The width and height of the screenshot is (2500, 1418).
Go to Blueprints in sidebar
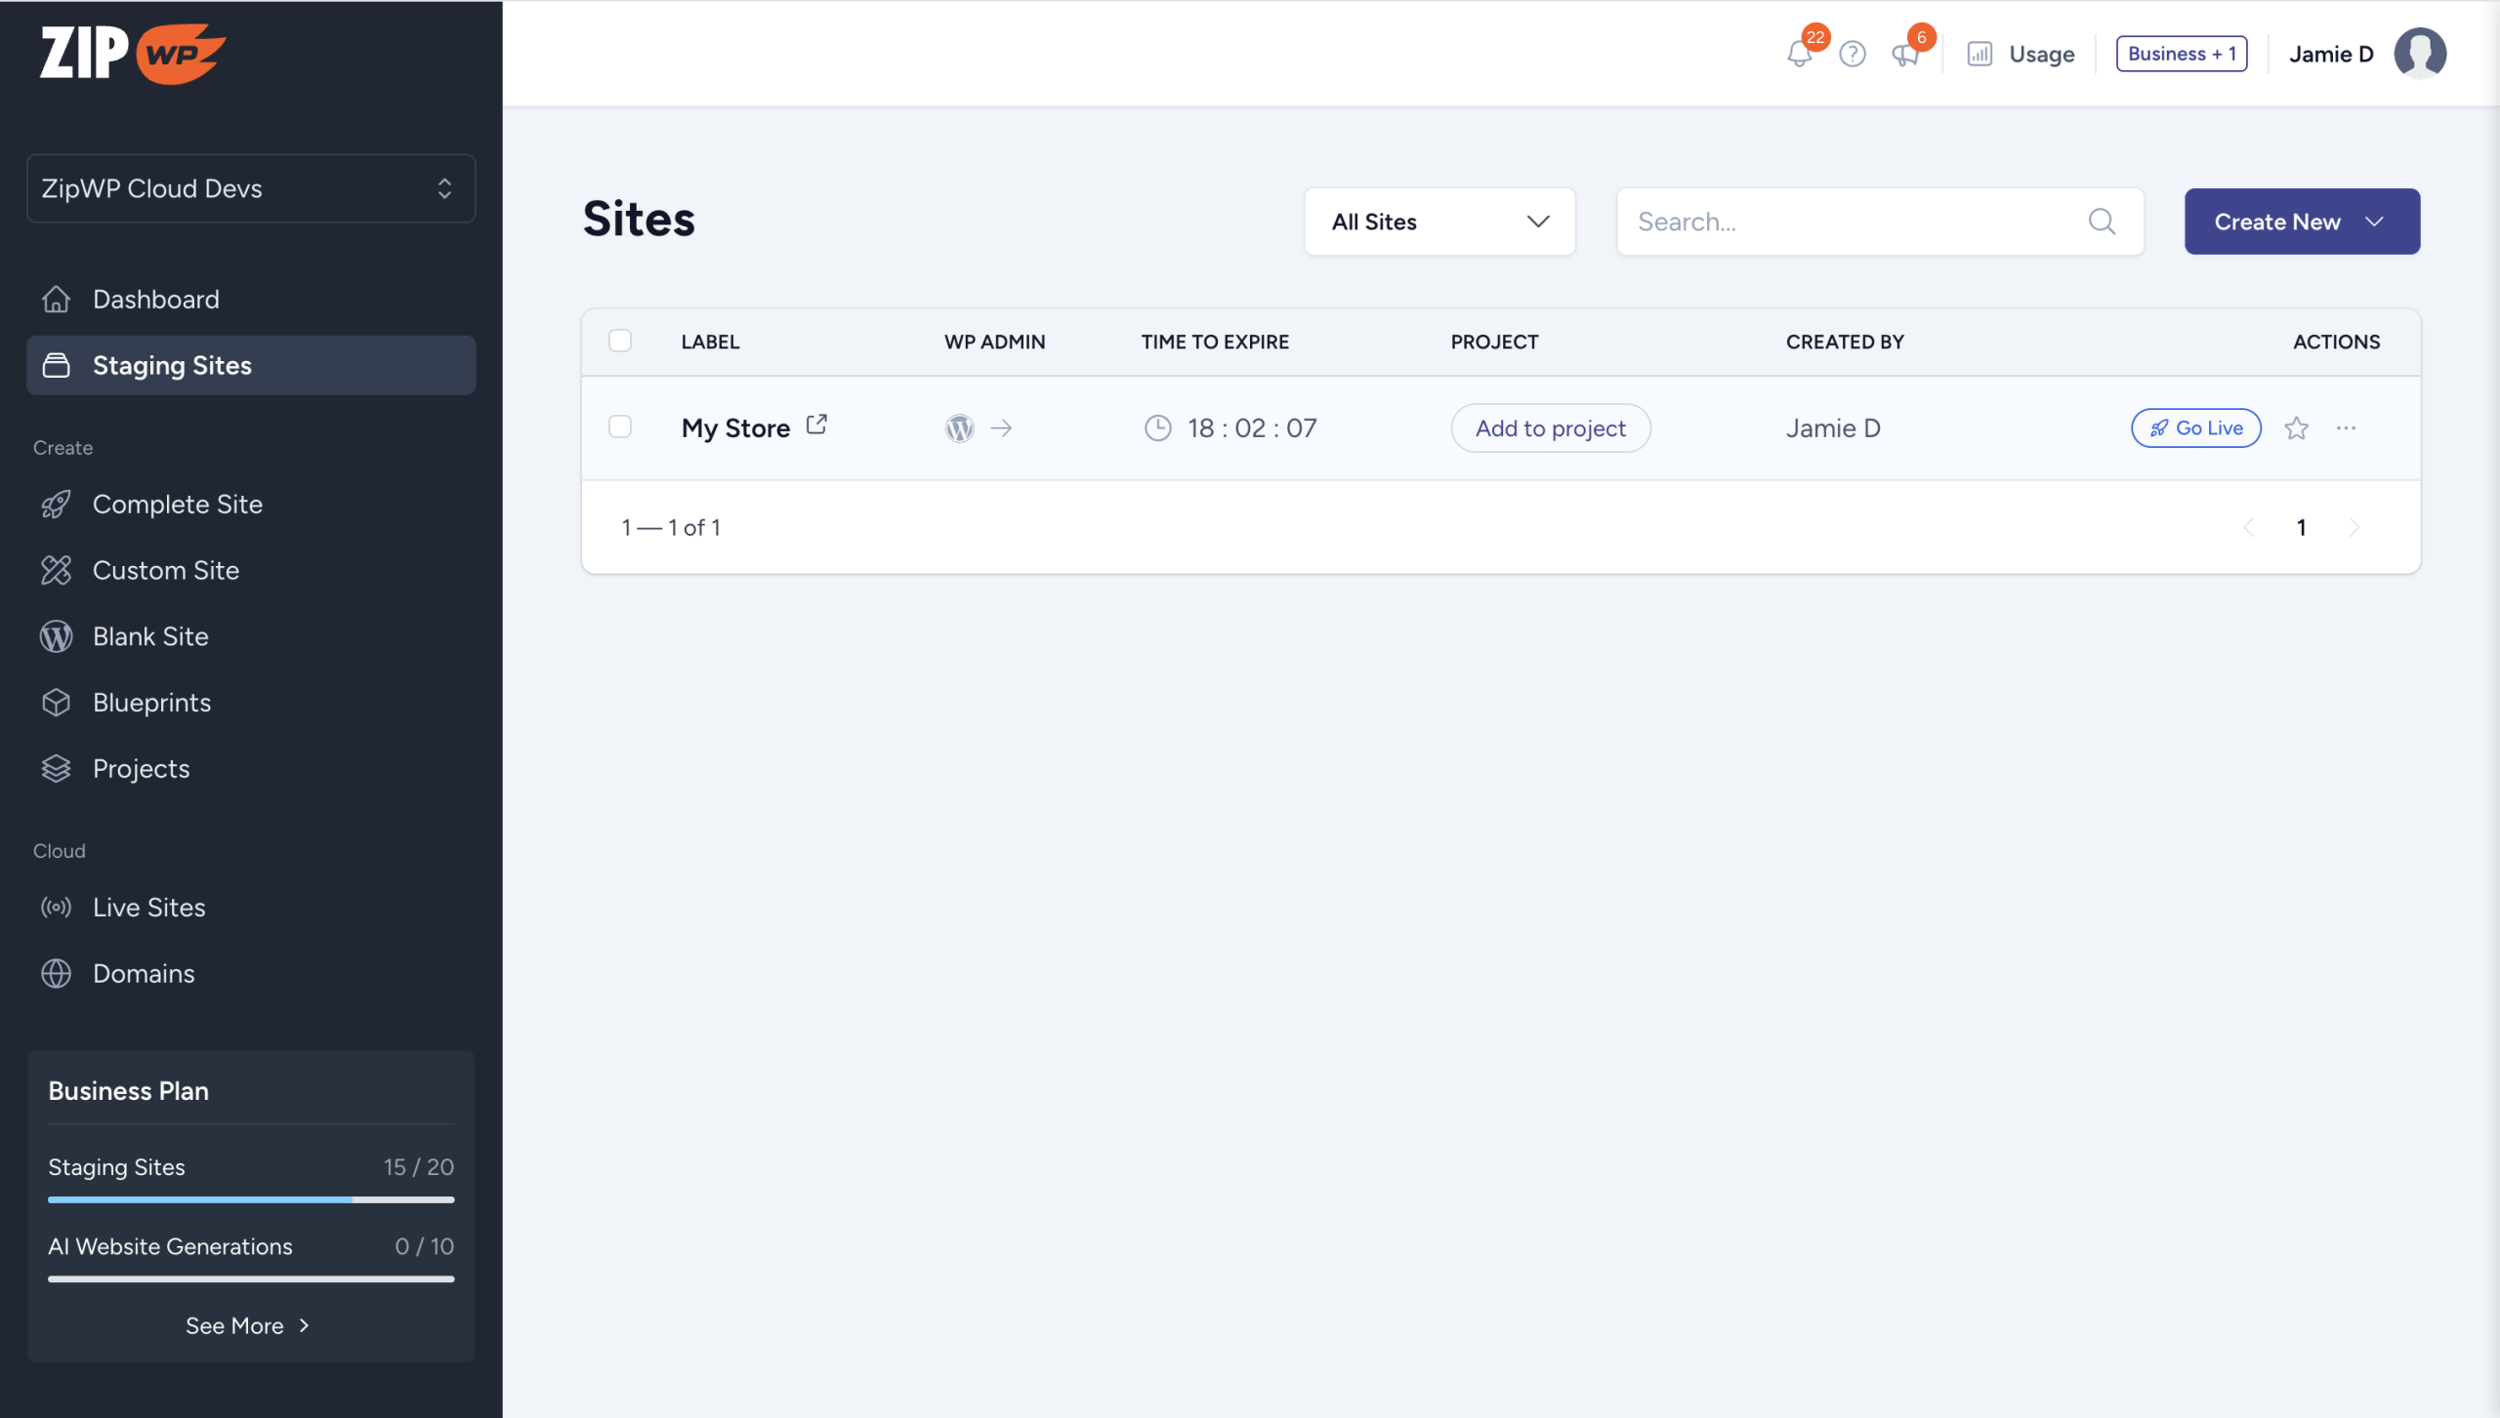[x=151, y=703]
